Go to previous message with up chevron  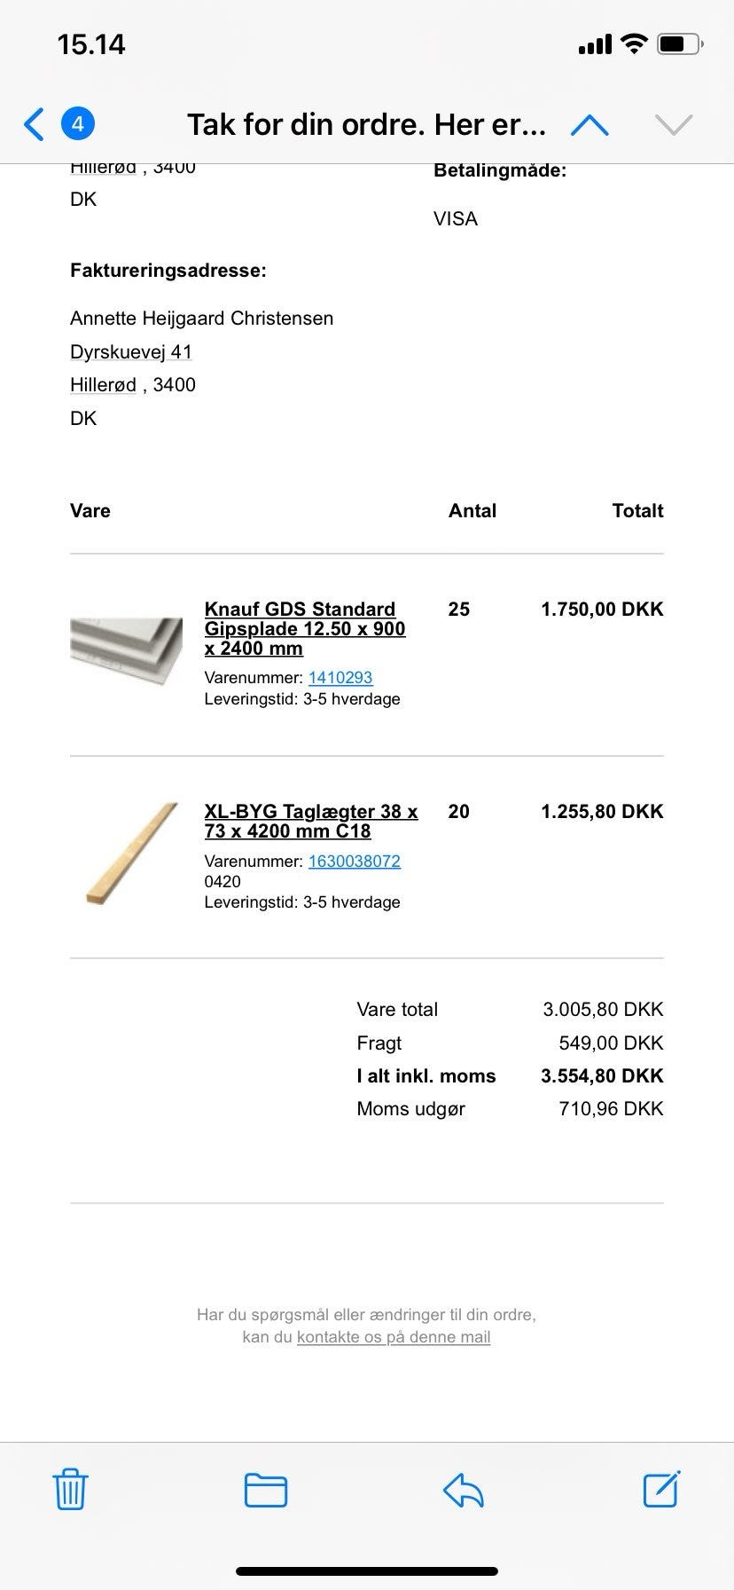tap(590, 125)
